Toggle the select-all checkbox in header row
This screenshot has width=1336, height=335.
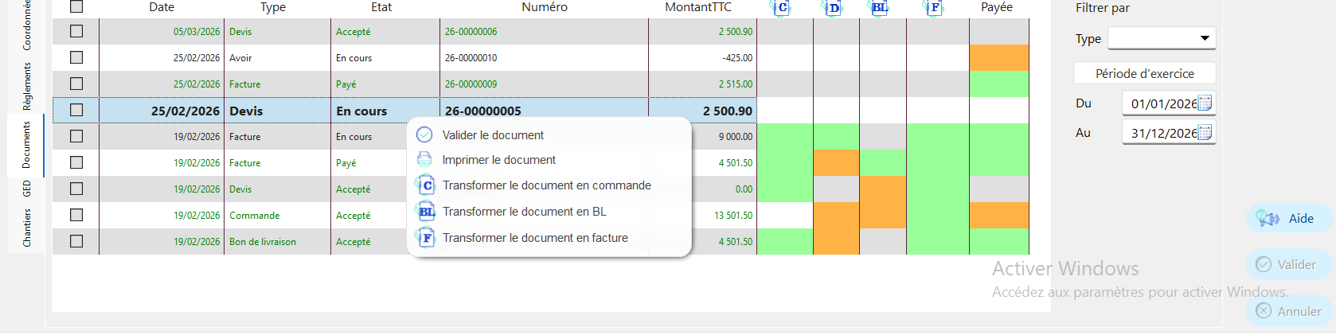pos(76,6)
